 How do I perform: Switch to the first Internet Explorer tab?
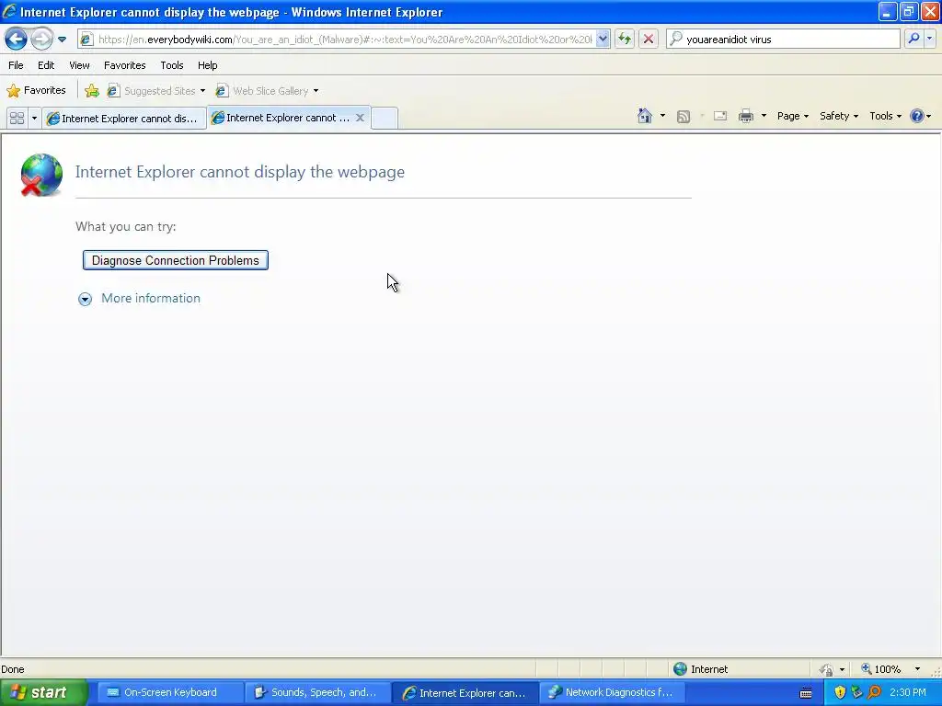click(x=124, y=119)
